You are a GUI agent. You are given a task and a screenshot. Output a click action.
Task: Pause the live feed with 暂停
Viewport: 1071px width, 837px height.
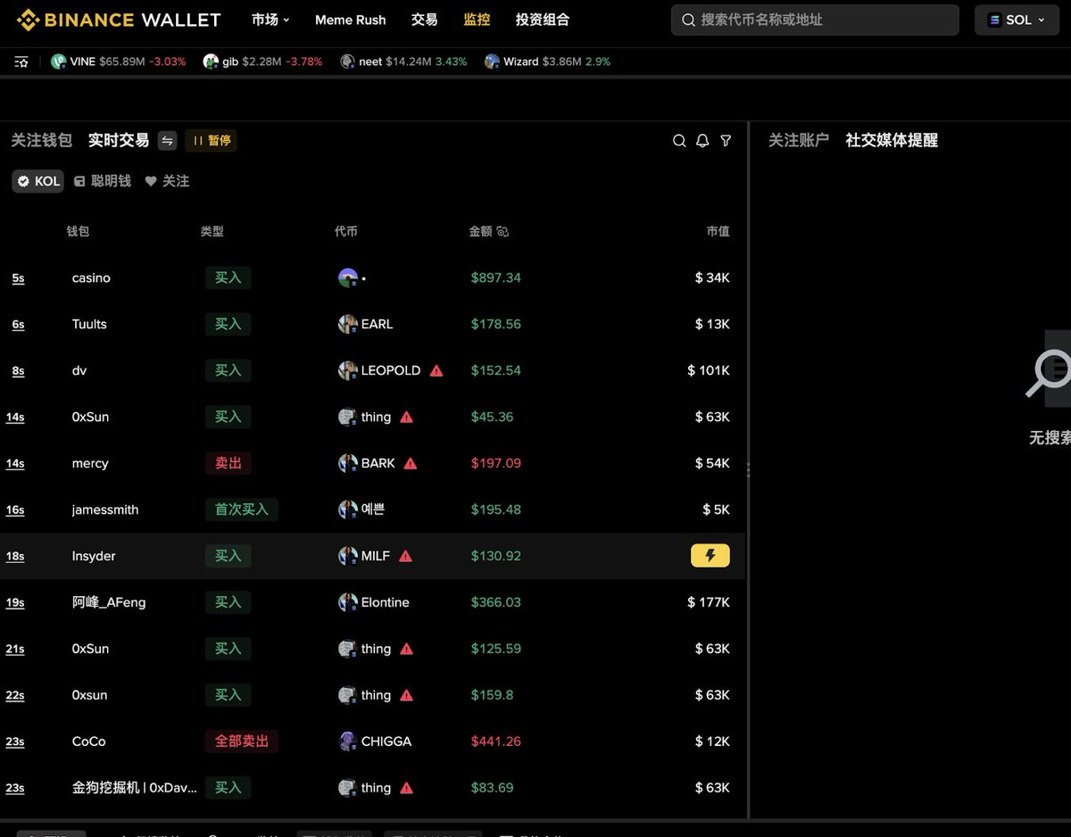(x=211, y=141)
